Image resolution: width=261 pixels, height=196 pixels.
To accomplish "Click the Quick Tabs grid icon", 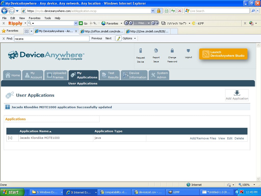I will pyautogui.click(x=27, y=31).
